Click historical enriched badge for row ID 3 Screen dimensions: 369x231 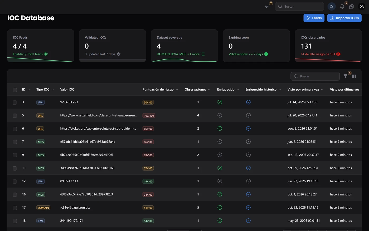click(248, 102)
